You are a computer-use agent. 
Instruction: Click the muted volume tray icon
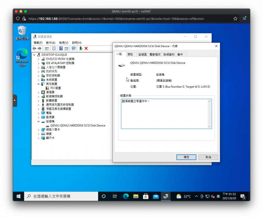point(213,196)
